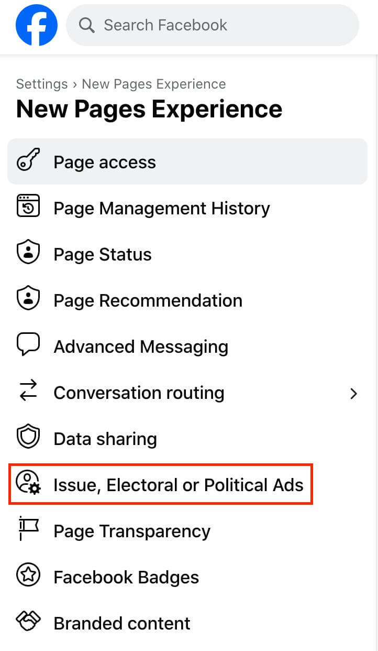
Task: Click the magnifier icon in search bar
Action: click(x=86, y=25)
